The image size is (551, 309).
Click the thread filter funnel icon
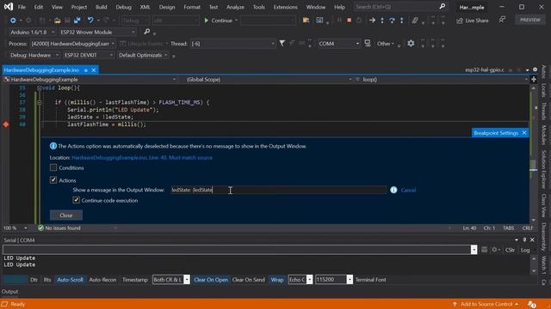click(282, 43)
